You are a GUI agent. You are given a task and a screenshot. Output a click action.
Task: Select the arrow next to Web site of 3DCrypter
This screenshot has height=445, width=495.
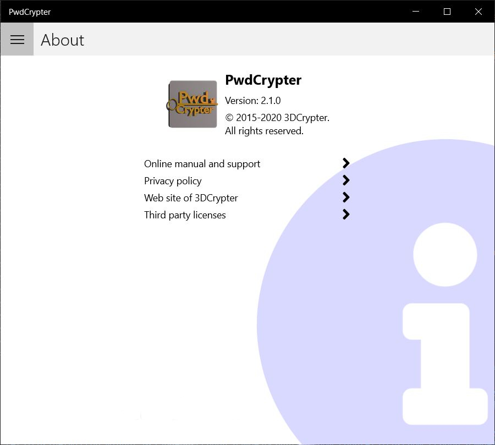coord(346,197)
